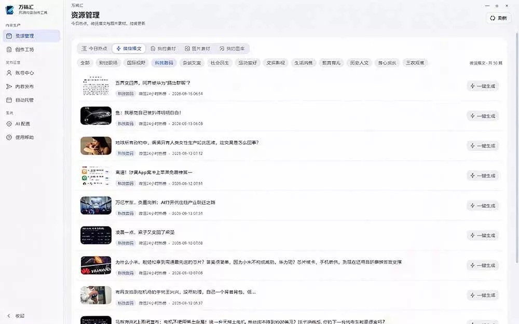This screenshot has width=519, height=324.
Task: Open AI 配置 settings in the sidebar
Action: (x=32, y=124)
